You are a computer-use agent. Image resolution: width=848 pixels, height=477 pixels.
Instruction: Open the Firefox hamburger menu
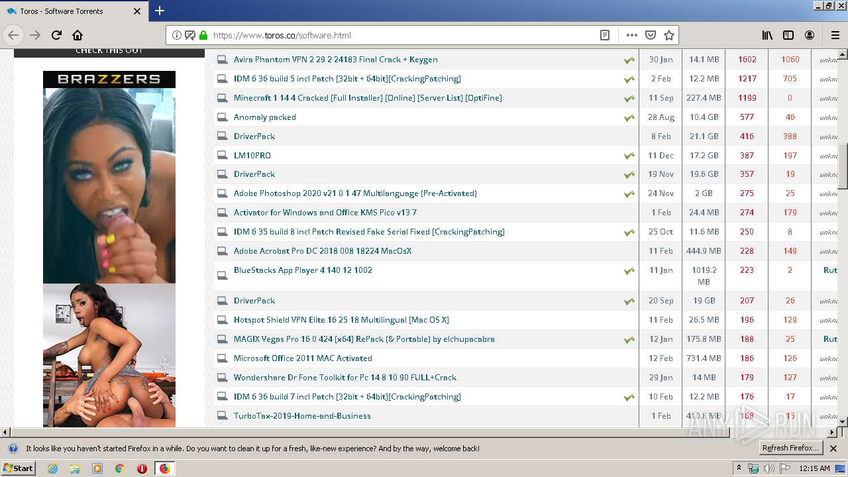tap(835, 35)
